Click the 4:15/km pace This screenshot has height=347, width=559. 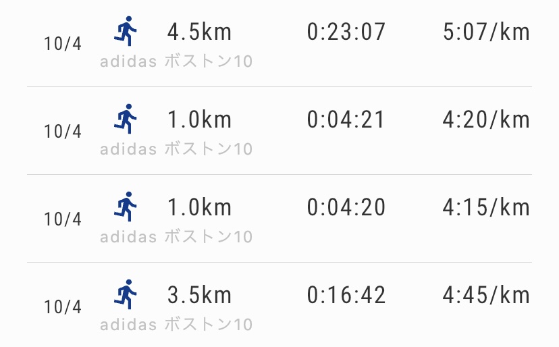(486, 207)
